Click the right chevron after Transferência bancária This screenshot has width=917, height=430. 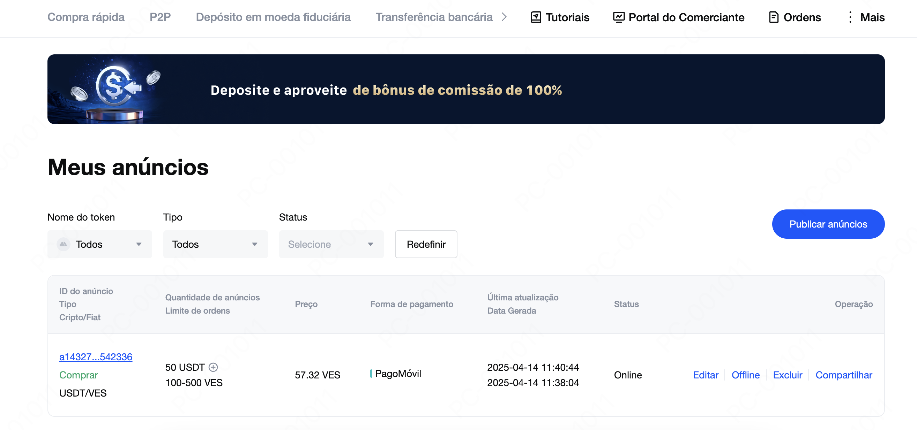504,17
